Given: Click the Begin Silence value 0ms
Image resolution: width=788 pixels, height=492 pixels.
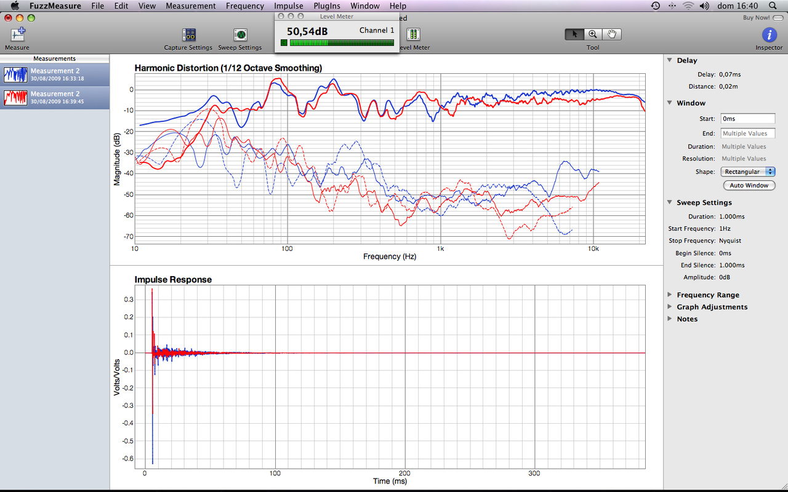Looking at the screenshot, I should pos(726,253).
